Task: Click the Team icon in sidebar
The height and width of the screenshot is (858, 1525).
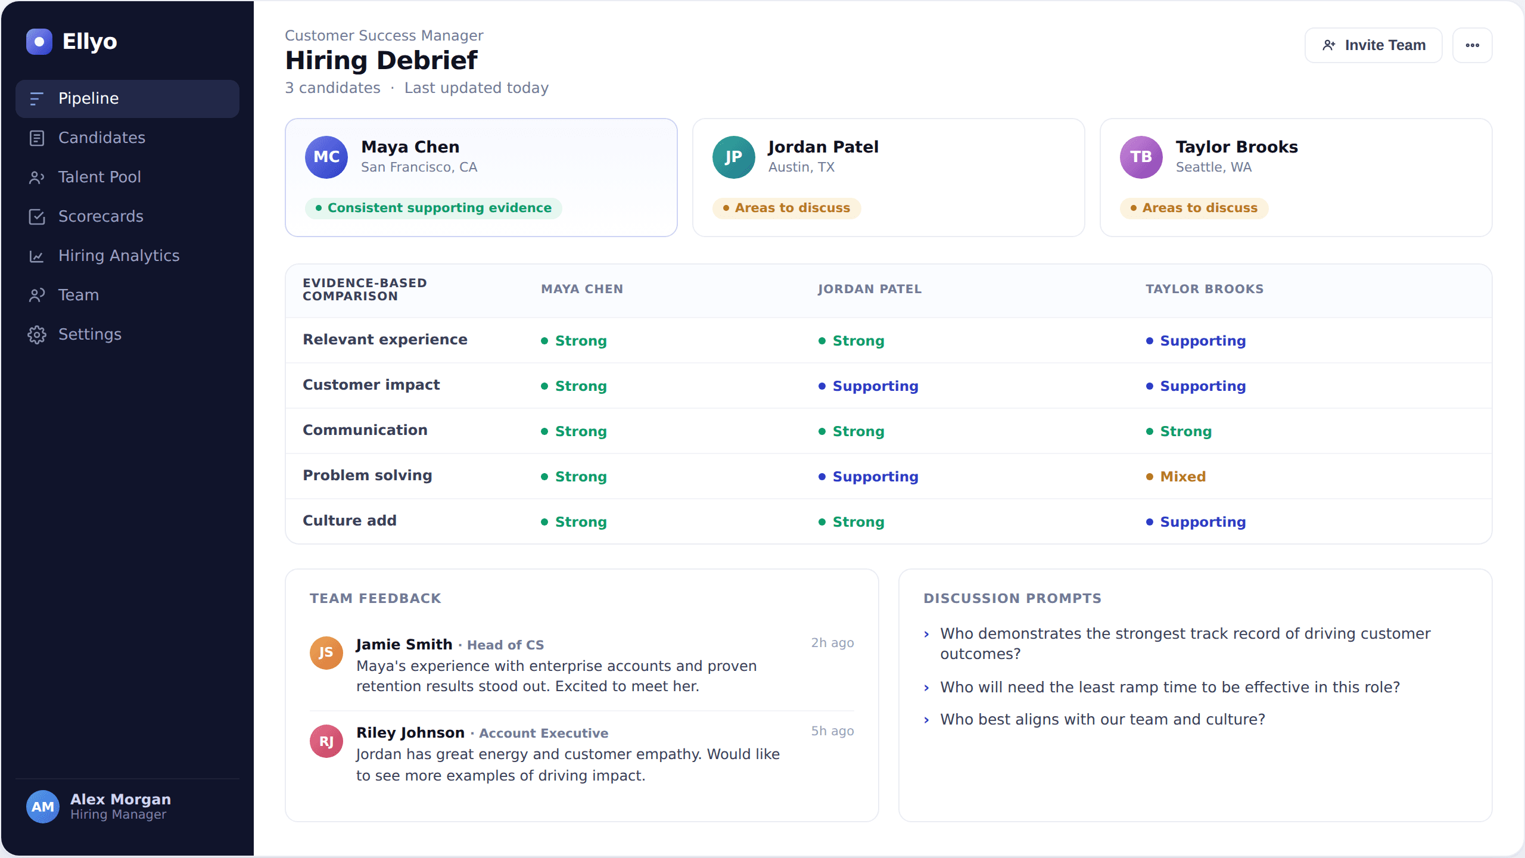Action: point(37,296)
